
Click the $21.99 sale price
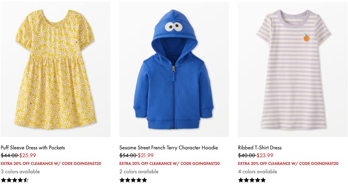(x=146, y=156)
